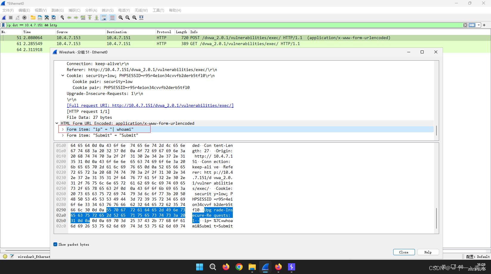Jump to the first packet
The height and width of the screenshot is (274, 491).
coord(90,18)
